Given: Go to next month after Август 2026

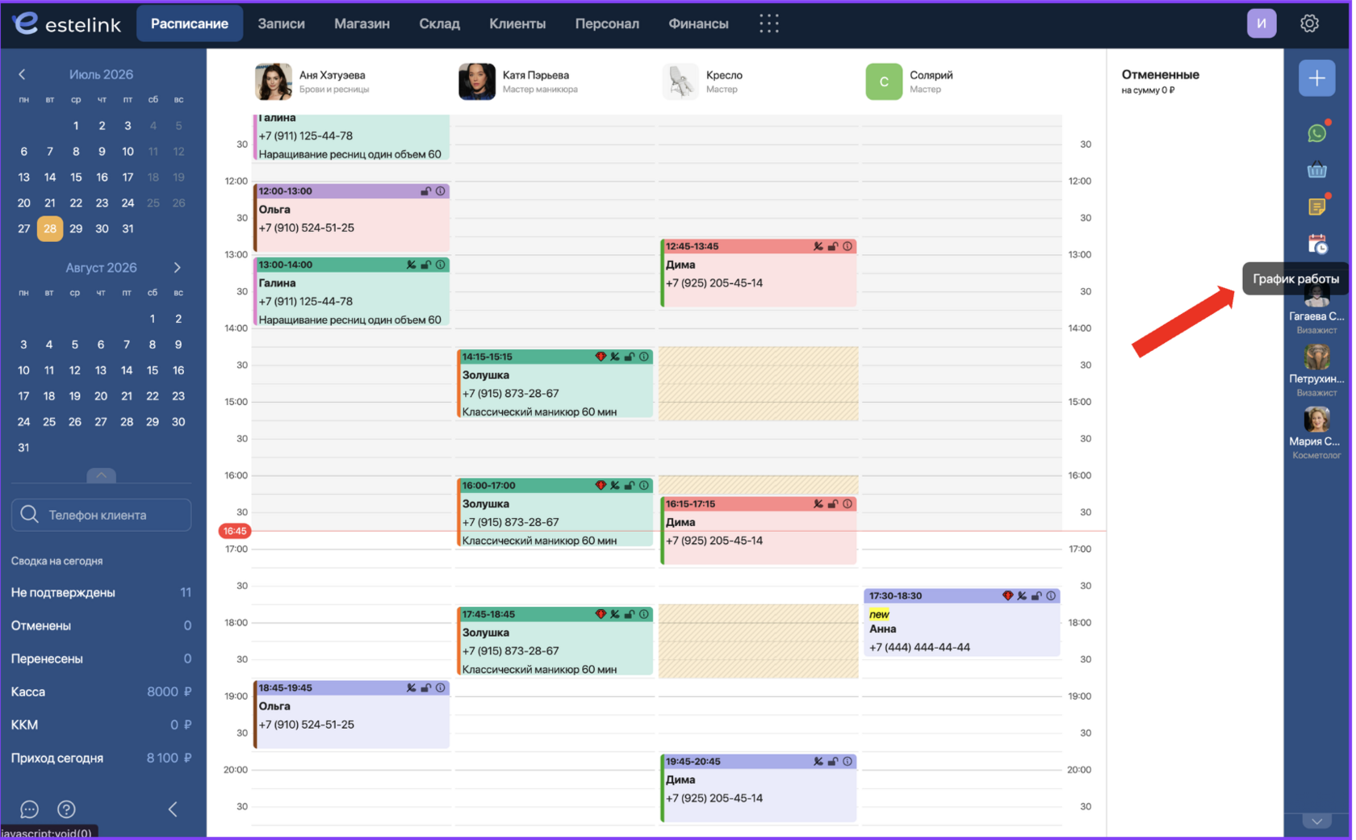Looking at the screenshot, I should (x=178, y=267).
